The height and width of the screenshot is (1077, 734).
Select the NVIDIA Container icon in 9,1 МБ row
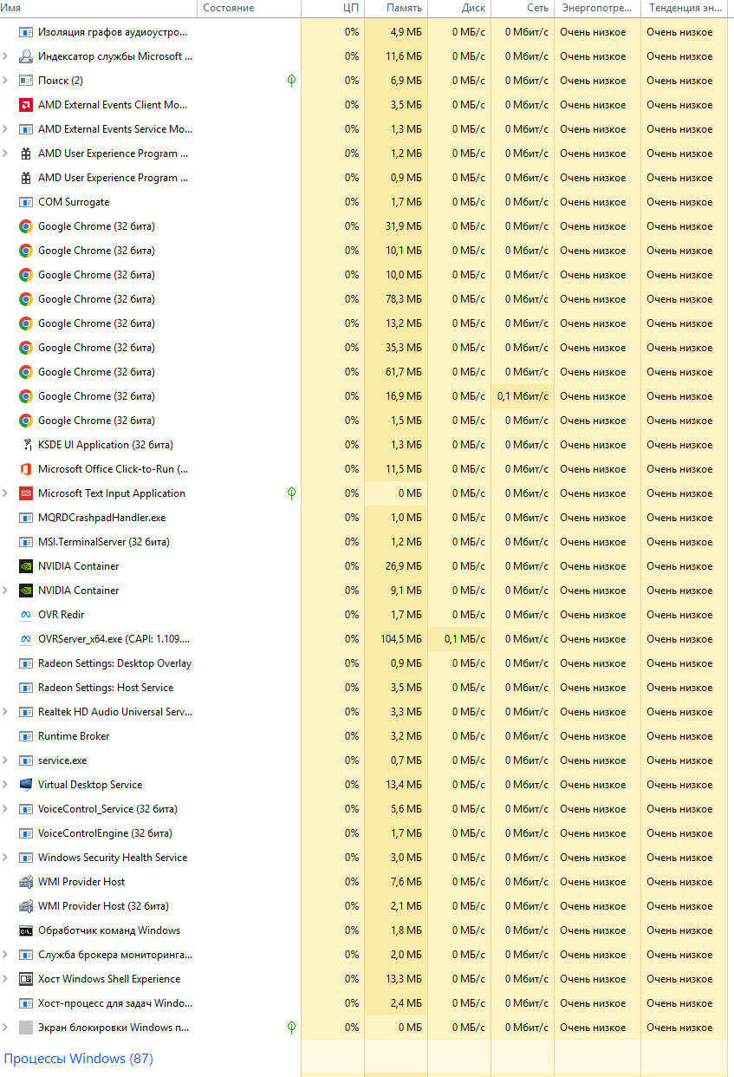(26, 591)
